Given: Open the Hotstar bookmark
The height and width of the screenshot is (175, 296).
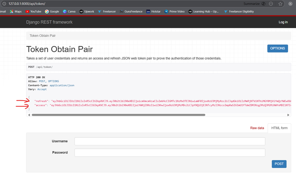Looking at the screenshot, I should [x=154, y=11].
